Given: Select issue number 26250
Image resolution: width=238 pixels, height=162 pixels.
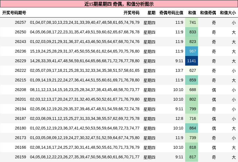Looking at the screenshot, I should tap(20, 32).
